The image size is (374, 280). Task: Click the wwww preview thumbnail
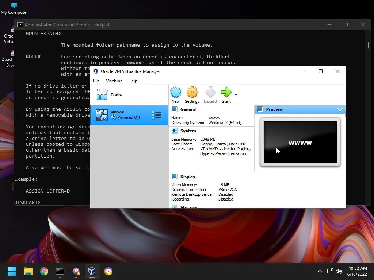pos(300,142)
